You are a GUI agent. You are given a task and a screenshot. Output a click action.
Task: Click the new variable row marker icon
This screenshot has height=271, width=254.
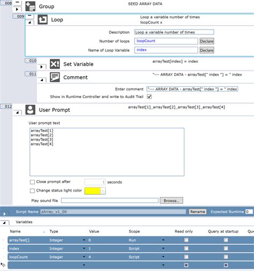[x=3, y=265]
